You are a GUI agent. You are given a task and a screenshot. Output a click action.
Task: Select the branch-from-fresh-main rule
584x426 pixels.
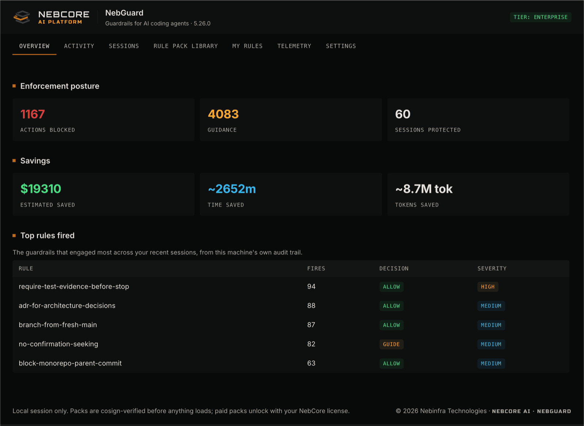[x=58, y=325]
